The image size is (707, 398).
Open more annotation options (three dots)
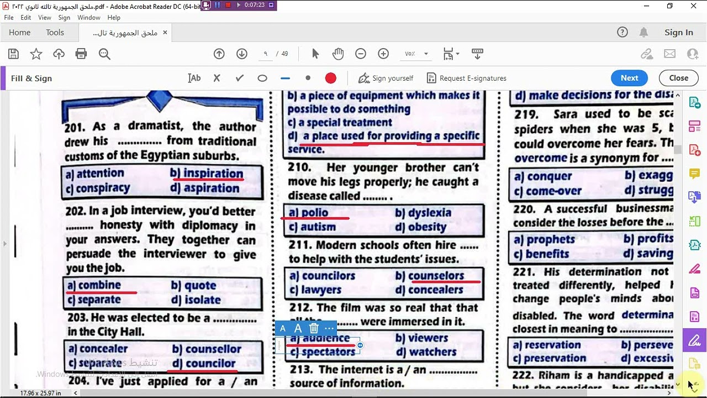click(x=329, y=328)
